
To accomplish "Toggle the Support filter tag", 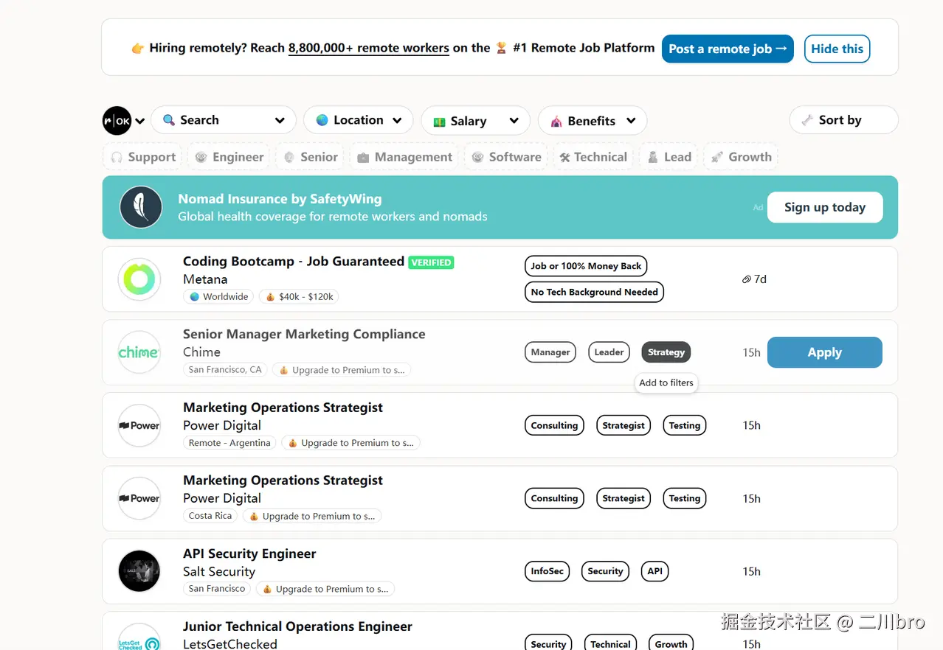I will click(142, 157).
